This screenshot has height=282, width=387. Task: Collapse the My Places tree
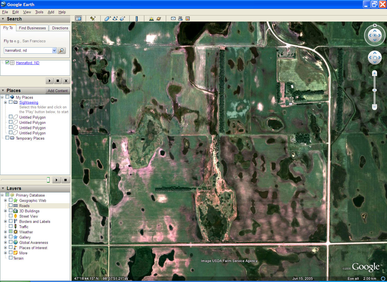(2, 97)
